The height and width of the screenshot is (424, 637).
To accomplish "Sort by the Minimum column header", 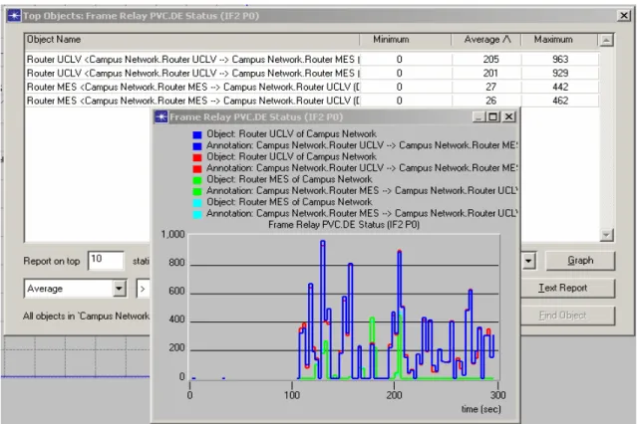I will point(405,40).
